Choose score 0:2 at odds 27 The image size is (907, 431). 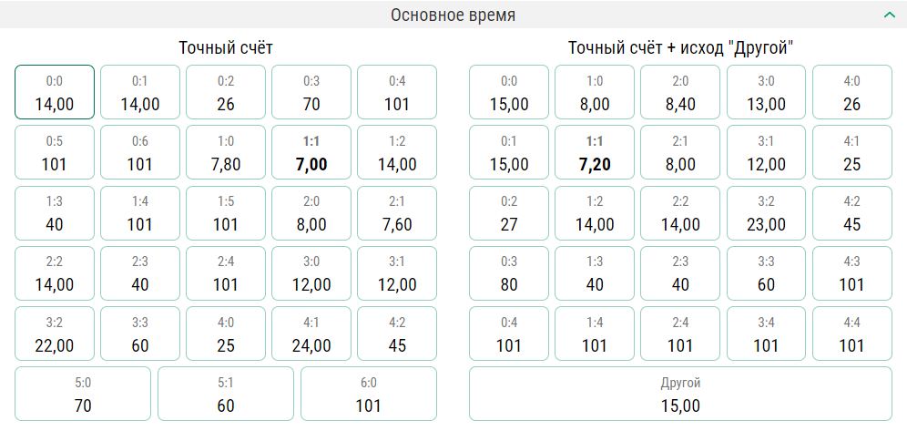coord(509,213)
